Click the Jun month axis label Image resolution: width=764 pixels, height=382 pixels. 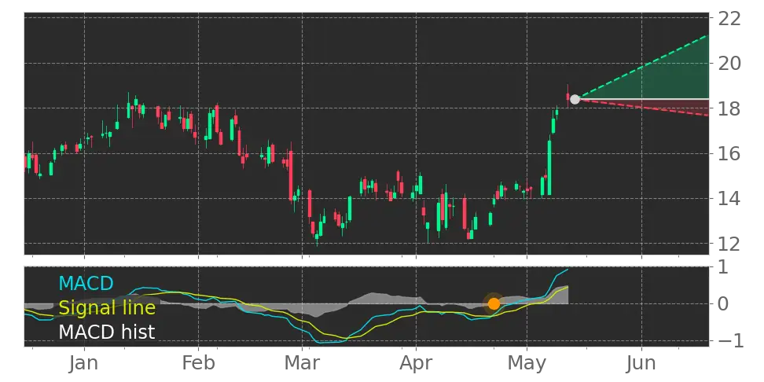tap(641, 364)
